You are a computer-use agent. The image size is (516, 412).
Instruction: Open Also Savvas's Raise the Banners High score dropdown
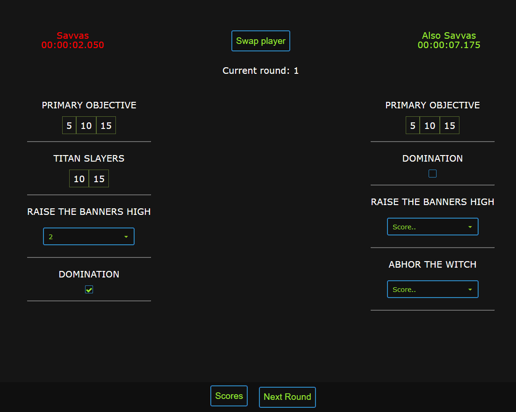[x=432, y=227]
